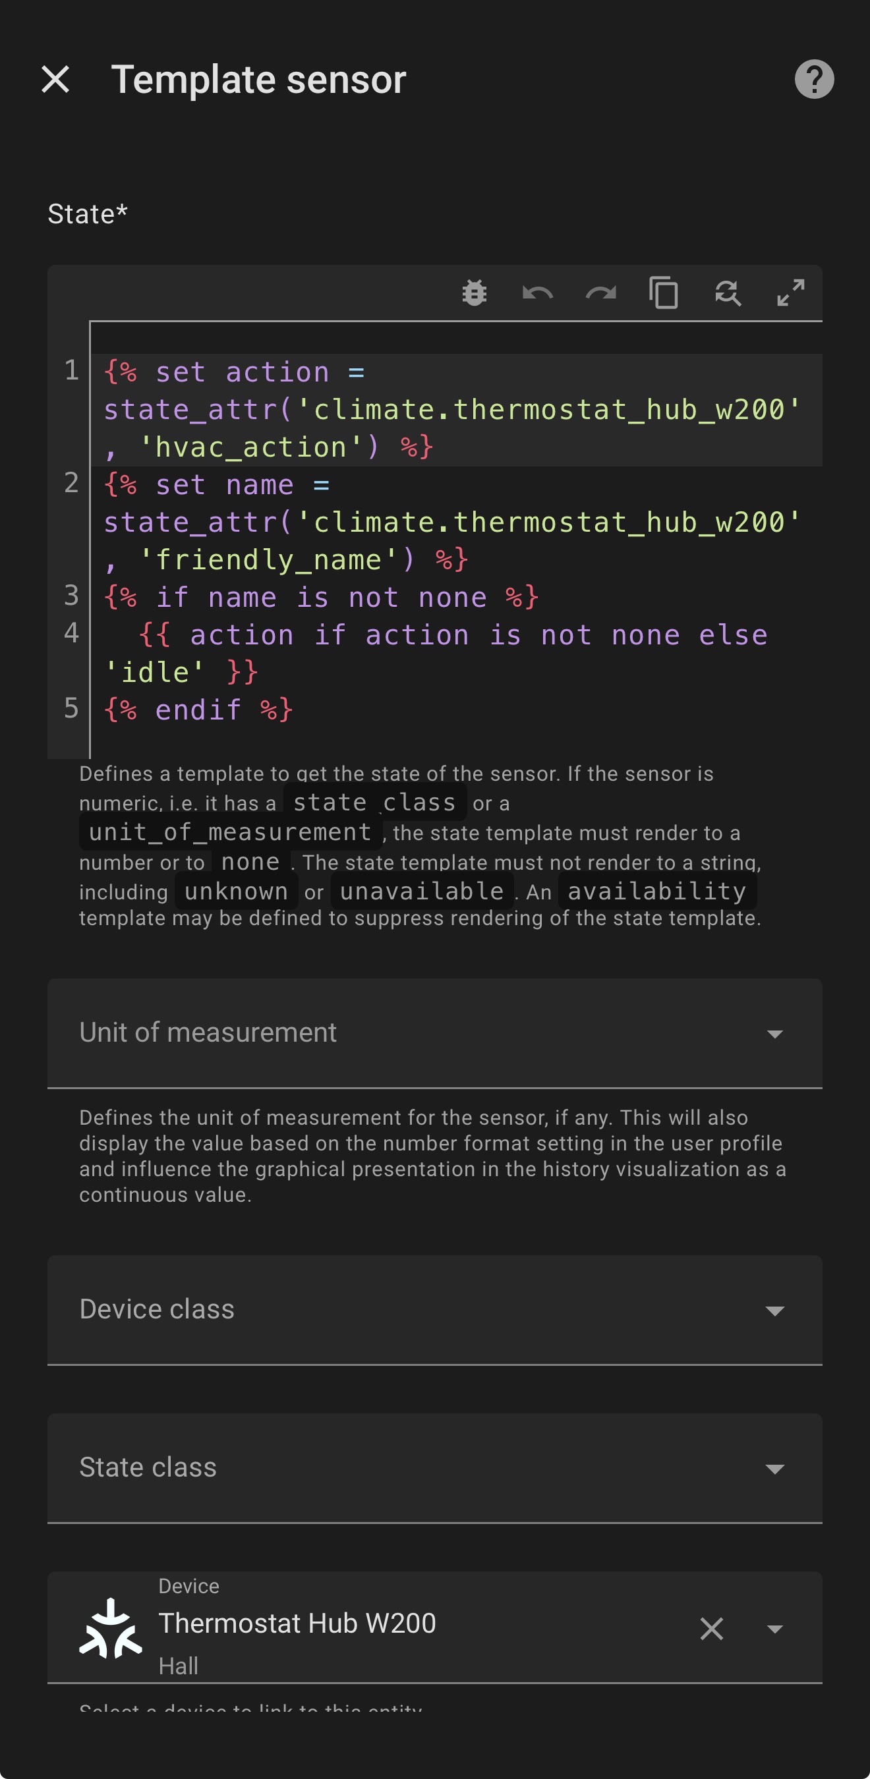Place cursor on the endif line

pos(199,710)
